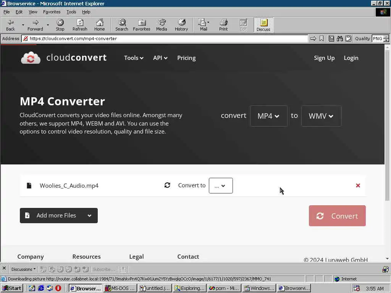The height and width of the screenshot is (293, 391).
Task: Click the red Convert button
Action: (337, 216)
